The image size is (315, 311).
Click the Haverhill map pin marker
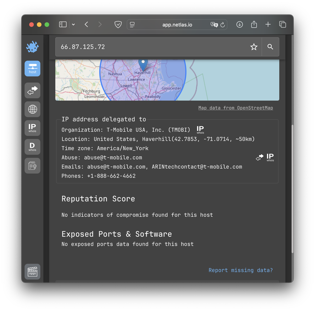coord(143,64)
